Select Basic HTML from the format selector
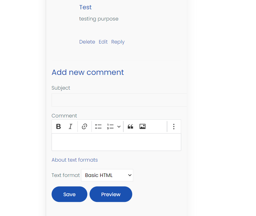The width and height of the screenshot is (256, 216). 107,175
